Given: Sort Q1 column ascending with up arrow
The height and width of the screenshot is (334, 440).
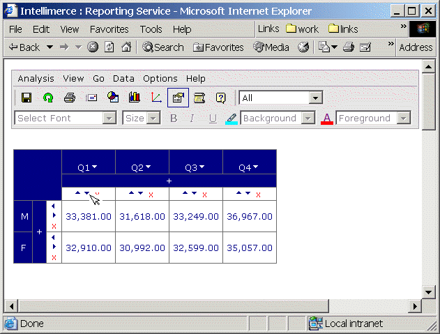Looking at the screenshot, I should point(77,193).
